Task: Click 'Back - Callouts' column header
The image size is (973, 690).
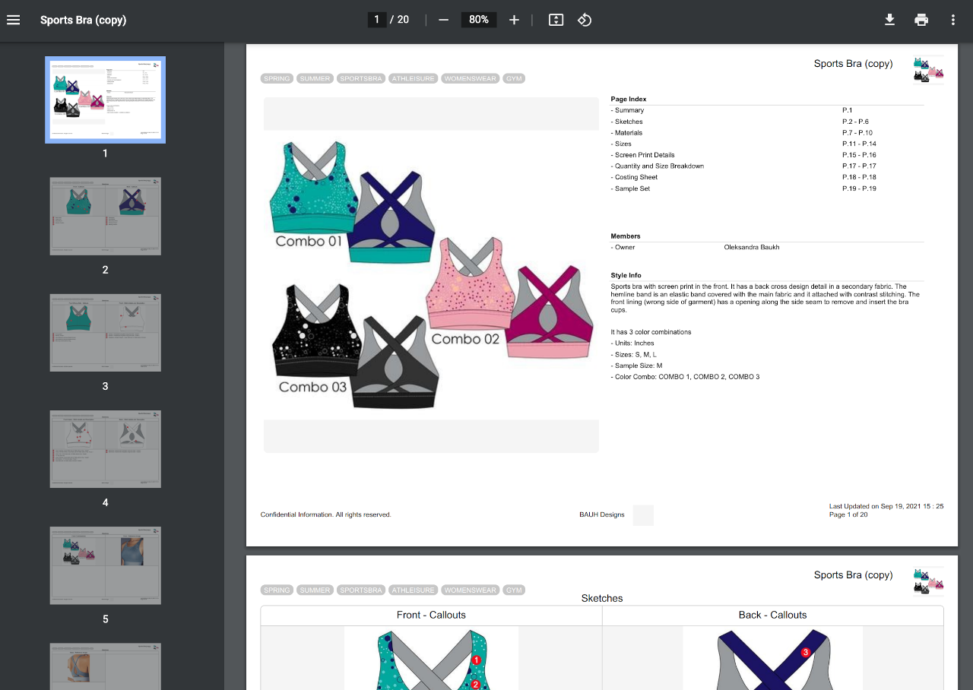Action: 772,615
